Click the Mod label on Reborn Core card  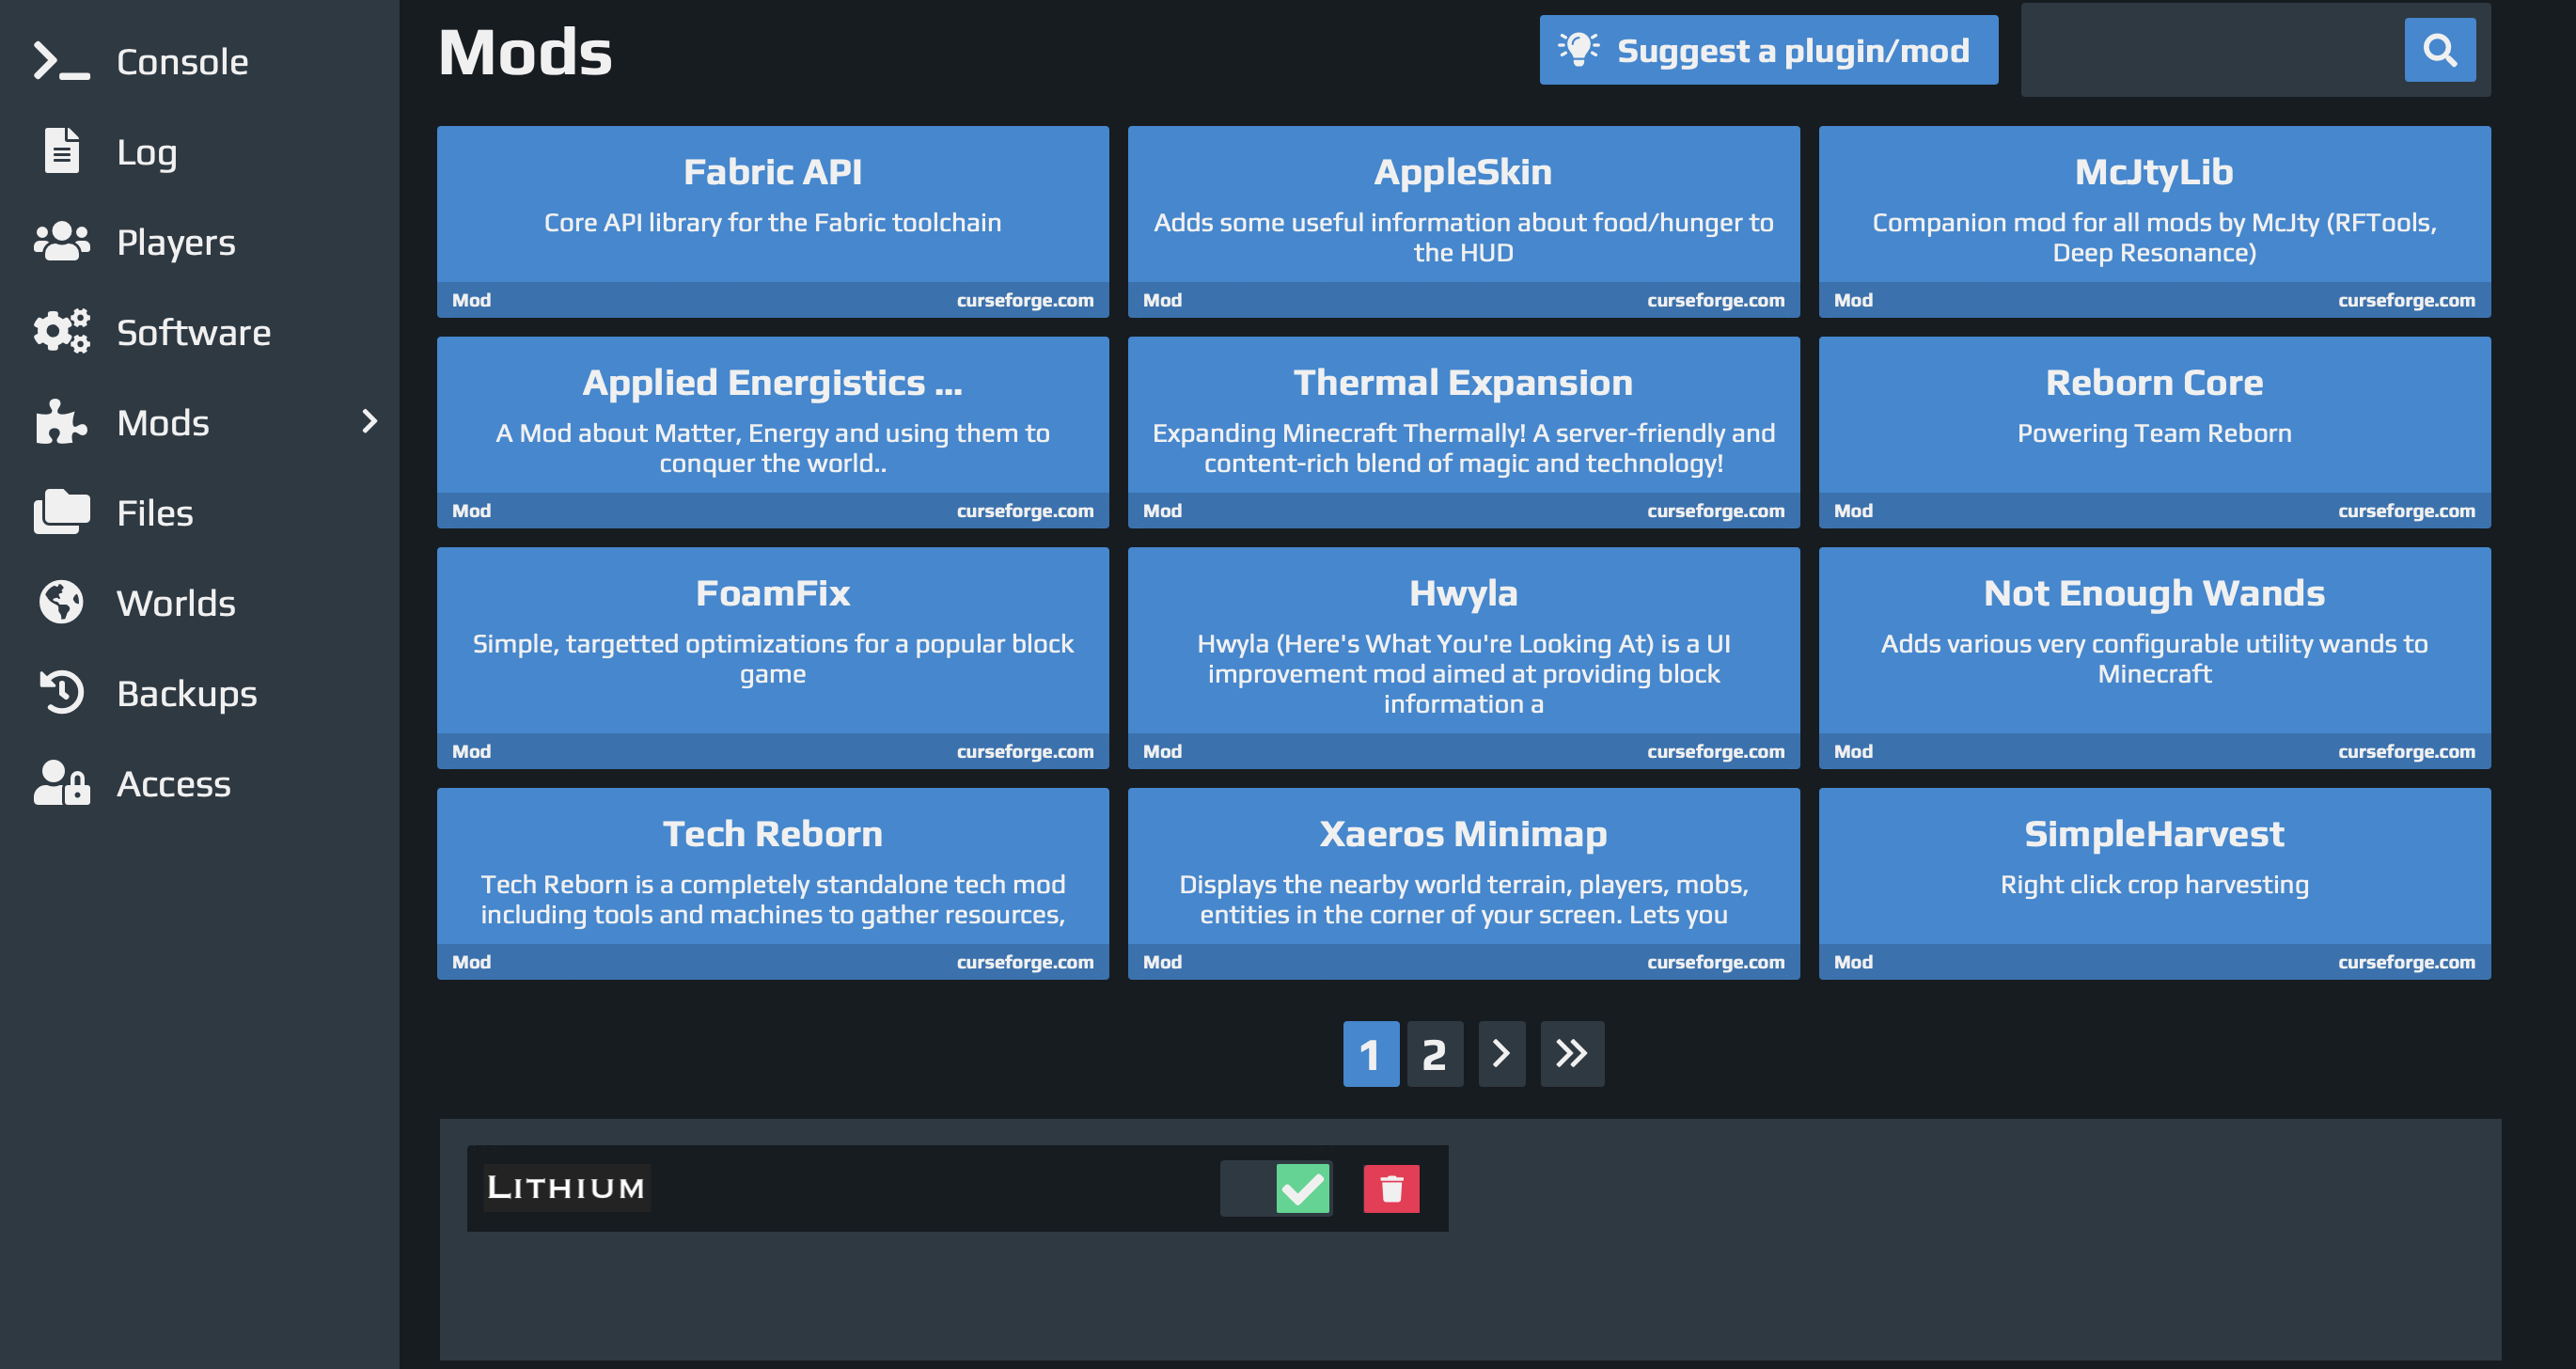(1853, 511)
